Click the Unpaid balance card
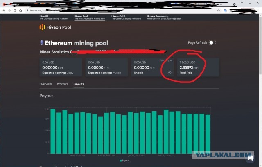Viewport: 262px width, 167px height. pyautogui.click(x=152, y=67)
